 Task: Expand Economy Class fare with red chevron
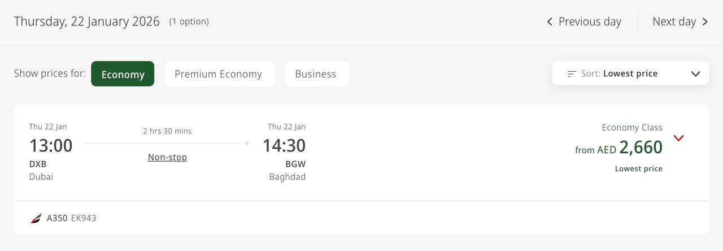(678, 138)
